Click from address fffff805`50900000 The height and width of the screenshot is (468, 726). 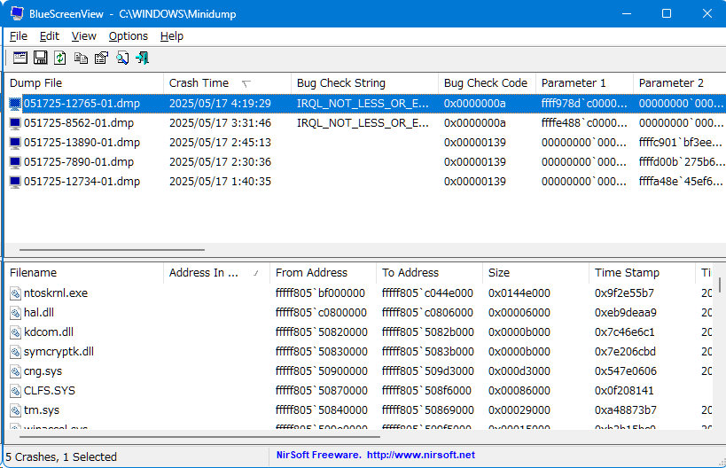click(321, 371)
